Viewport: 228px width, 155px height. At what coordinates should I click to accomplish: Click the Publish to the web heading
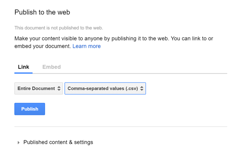click(42, 12)
